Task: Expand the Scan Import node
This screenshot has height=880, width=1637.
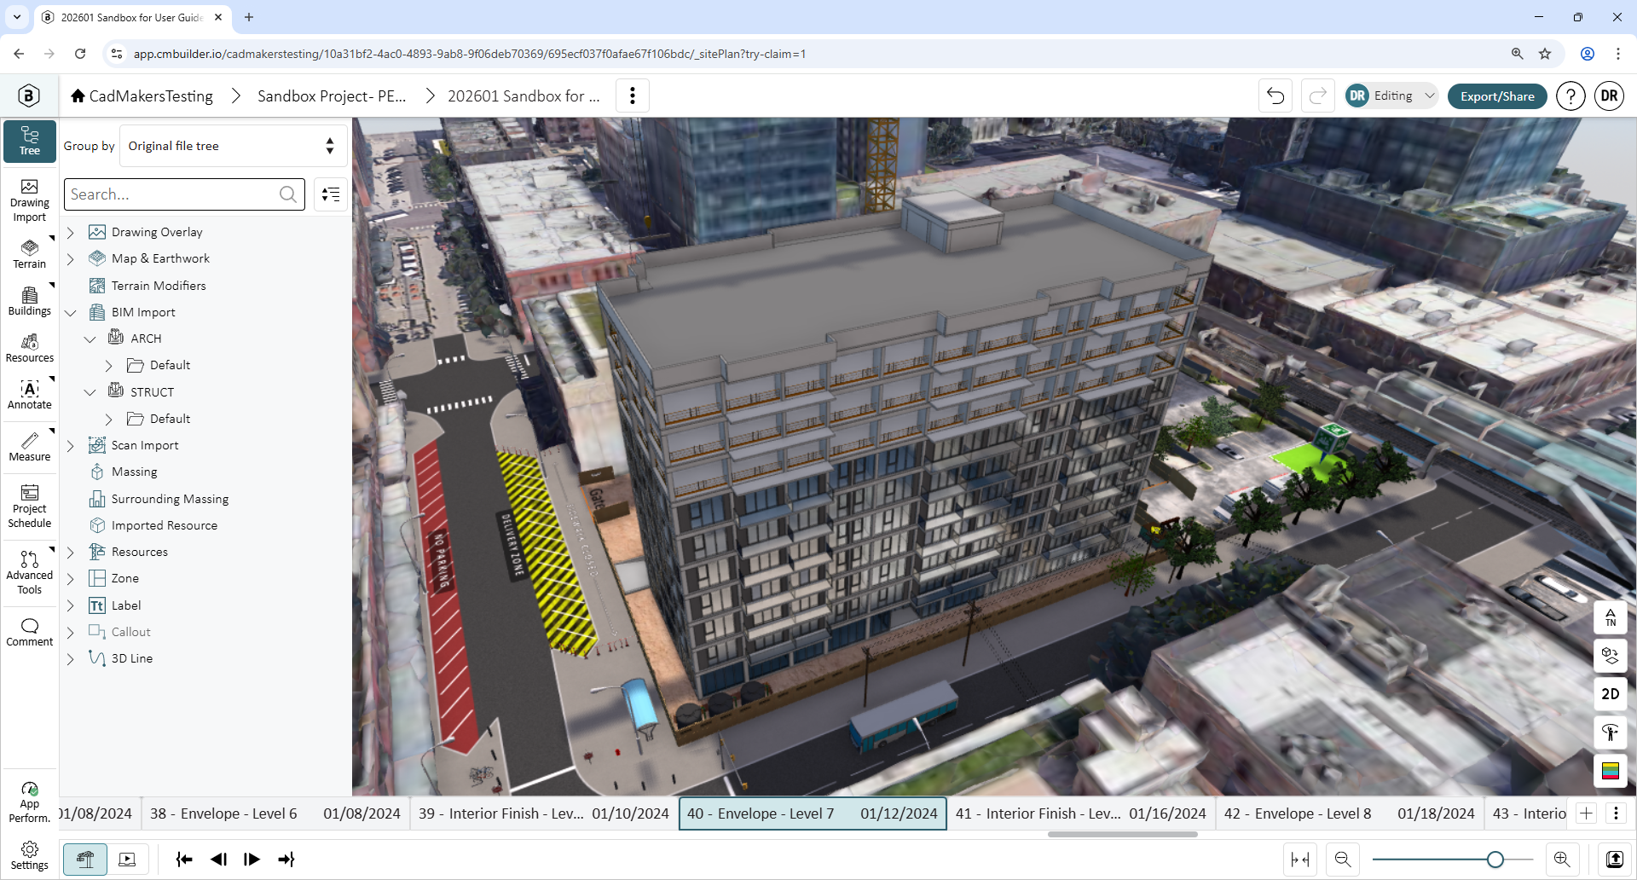Action: click(x=71, y=445)
